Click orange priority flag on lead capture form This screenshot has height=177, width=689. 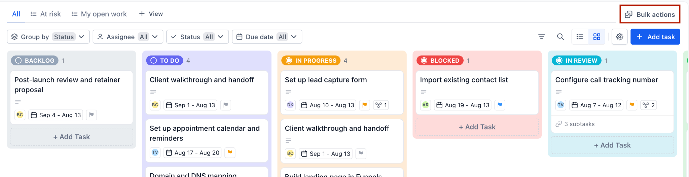point(364,105)
